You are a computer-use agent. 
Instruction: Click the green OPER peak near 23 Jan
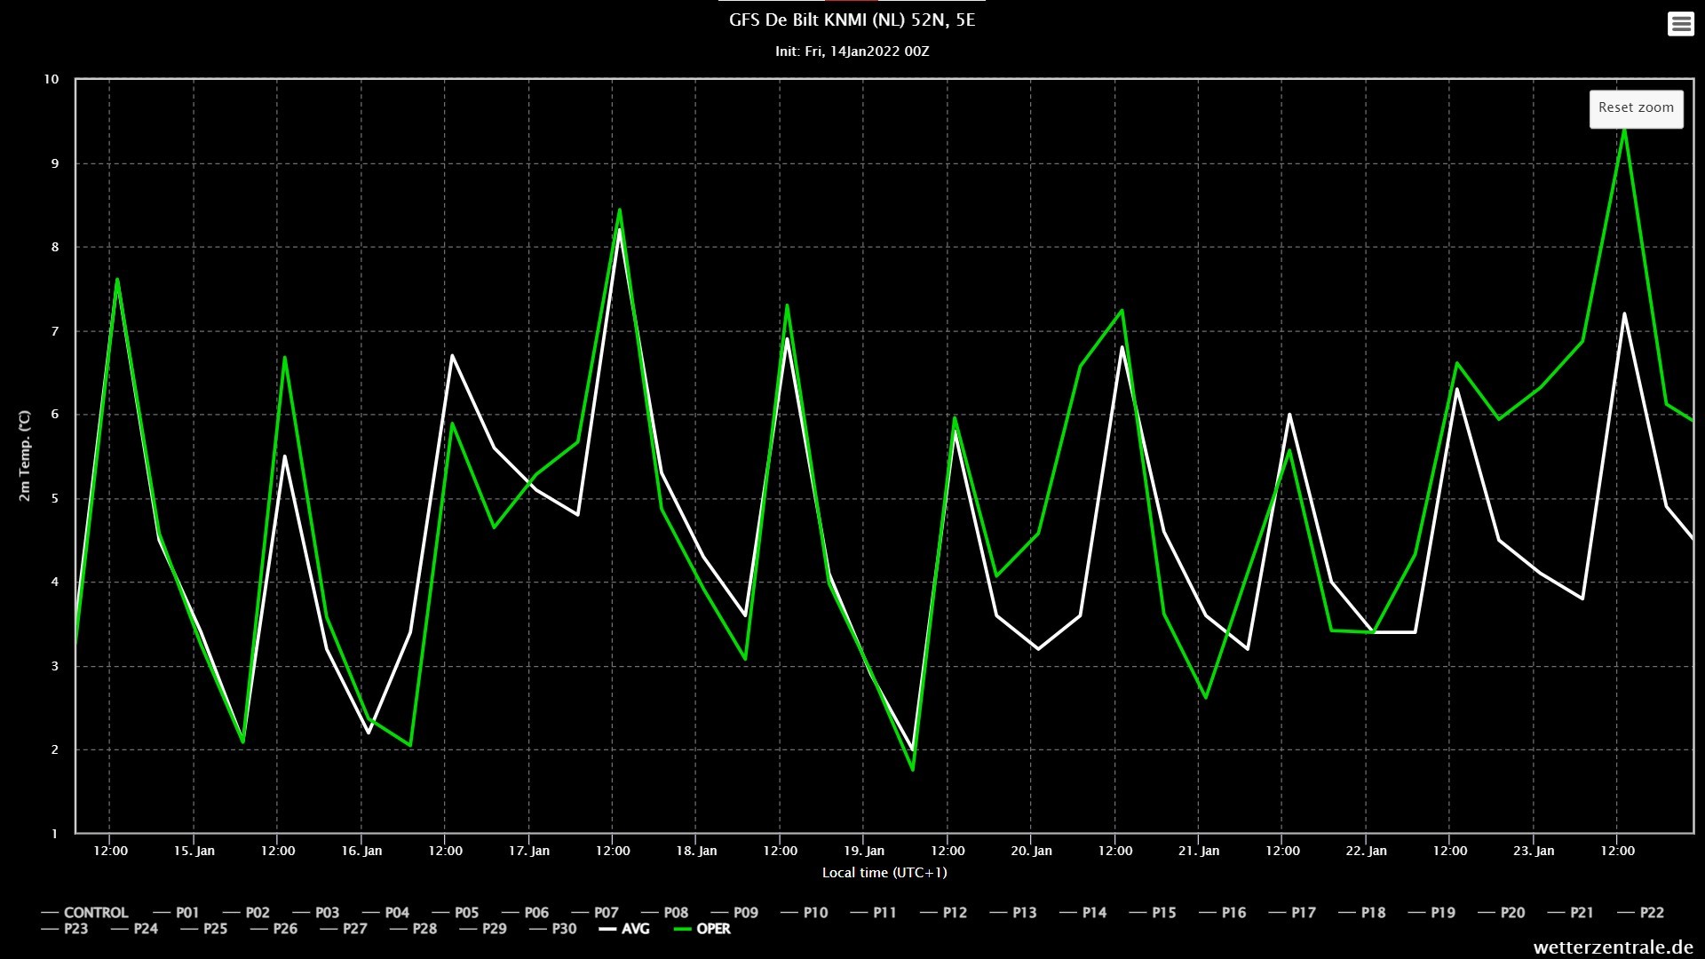[1624, 131]
